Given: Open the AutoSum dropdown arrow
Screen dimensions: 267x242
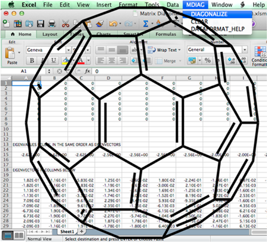Looking at the screenshot, I should [152, 24].
